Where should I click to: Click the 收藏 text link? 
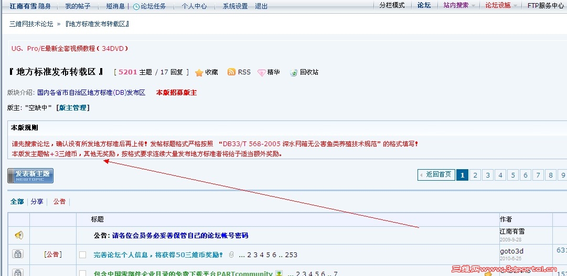(x=211, y=72)
